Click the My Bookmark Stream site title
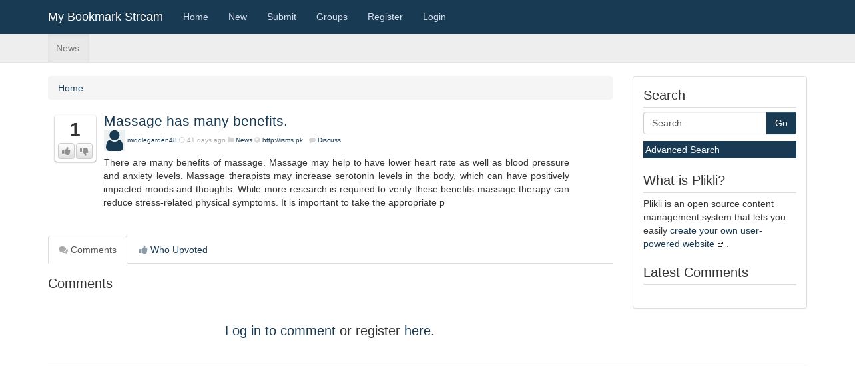The image size is (855, 372). point(105,17)
